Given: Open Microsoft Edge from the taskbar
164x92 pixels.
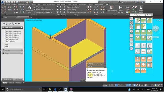Looking at the screenshot, I should pos(55,89).
